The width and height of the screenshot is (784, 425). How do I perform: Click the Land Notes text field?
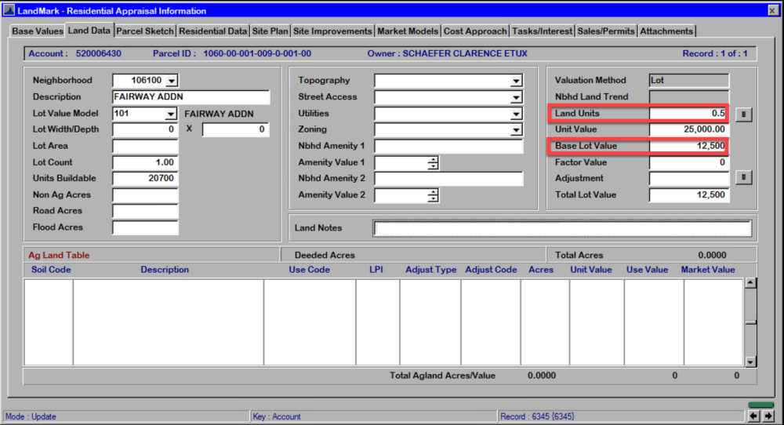[x=562, y=228]
